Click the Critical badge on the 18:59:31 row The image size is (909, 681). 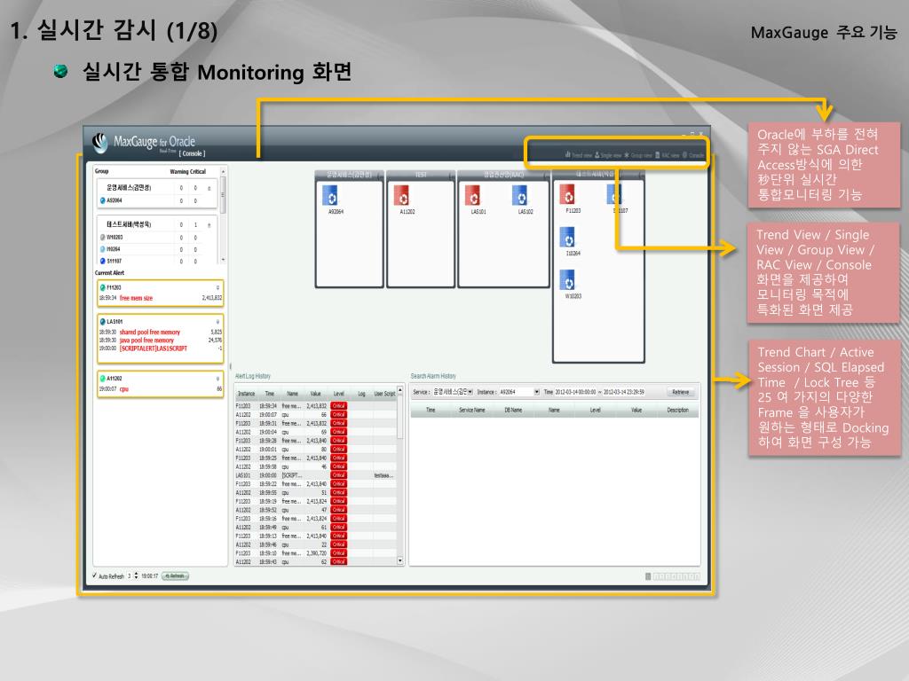338,423
